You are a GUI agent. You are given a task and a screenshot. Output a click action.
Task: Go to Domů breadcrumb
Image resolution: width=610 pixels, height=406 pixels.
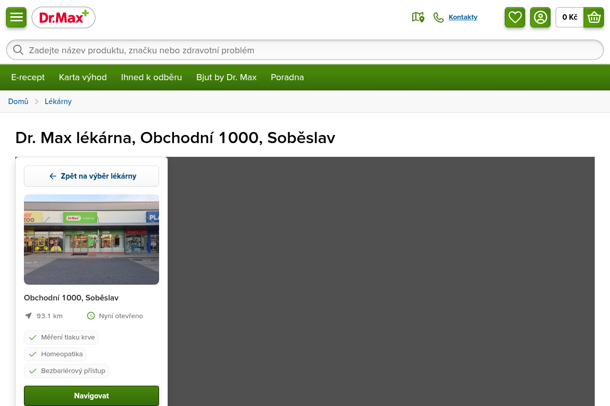coord(18,101)
